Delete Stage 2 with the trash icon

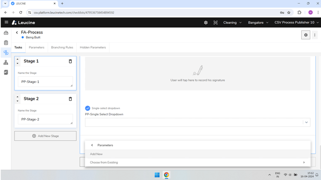pyautogui.click(x=70, y=99)
